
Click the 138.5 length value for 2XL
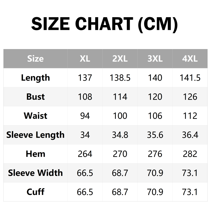click(120, 78)
